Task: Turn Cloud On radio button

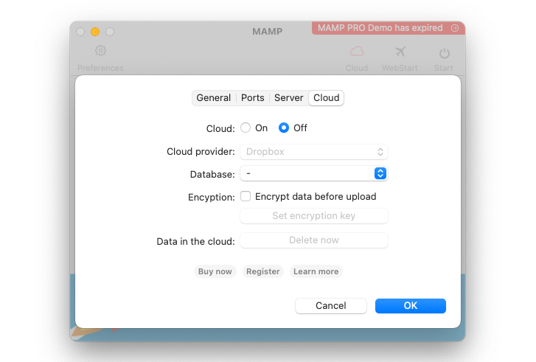Action: pos(246,128)
